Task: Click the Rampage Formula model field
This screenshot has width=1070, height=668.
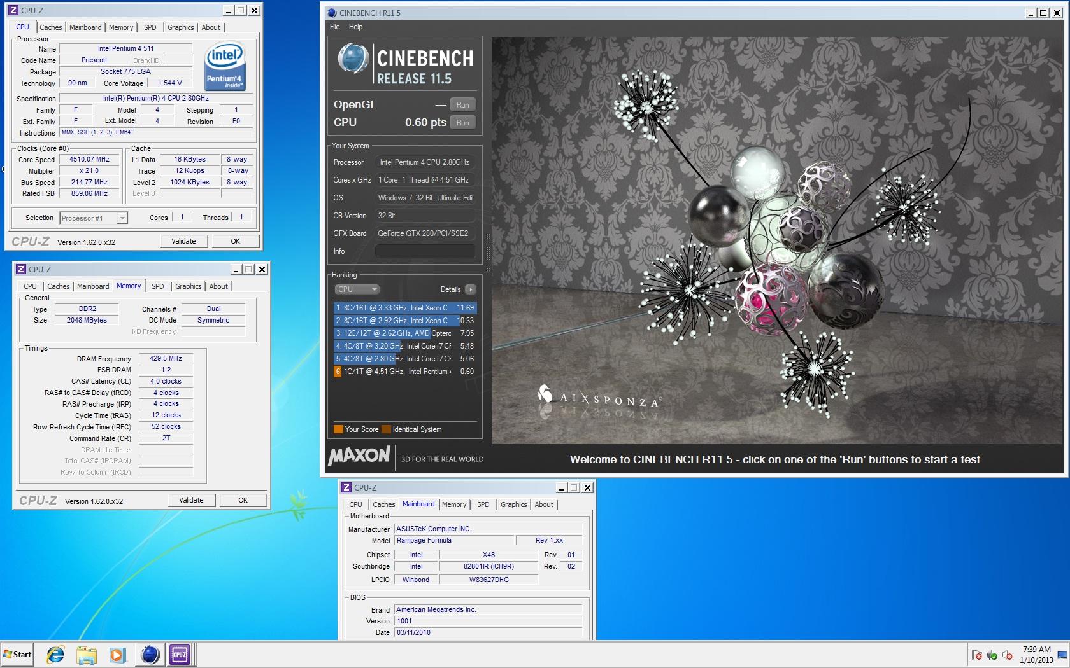Action: (454, 541)
